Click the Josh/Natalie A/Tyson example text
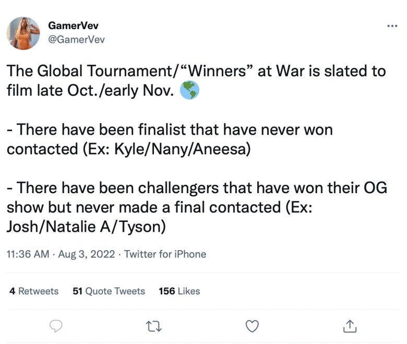 pyautogui.click(x=86, y=227)
